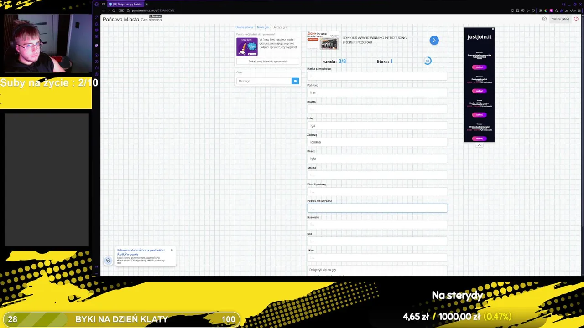Focus the Marka samochodu input field
Image resolution: width=584 pixels, height=328 pixels.
(x=377, y=76)
